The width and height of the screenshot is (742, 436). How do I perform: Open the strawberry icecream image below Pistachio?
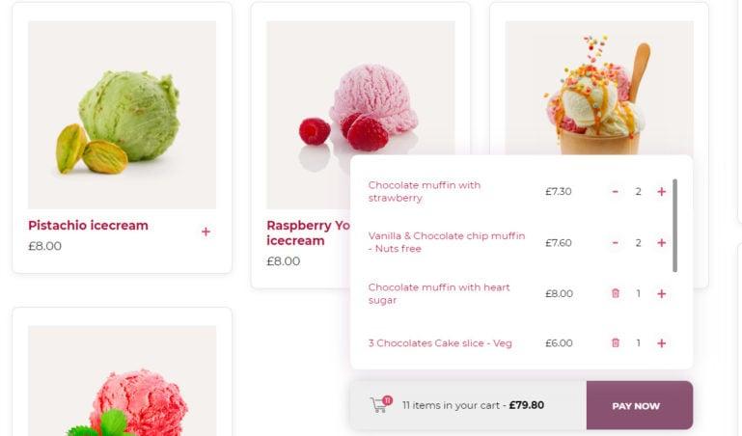point(123,381)
